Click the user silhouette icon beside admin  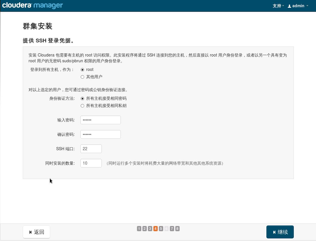coord(289,6)
